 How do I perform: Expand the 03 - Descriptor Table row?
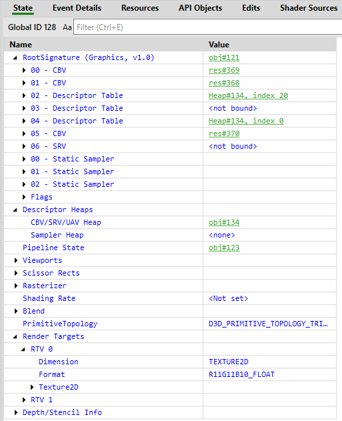[24, 108]
